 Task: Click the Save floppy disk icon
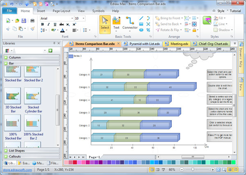pos(24,20)
